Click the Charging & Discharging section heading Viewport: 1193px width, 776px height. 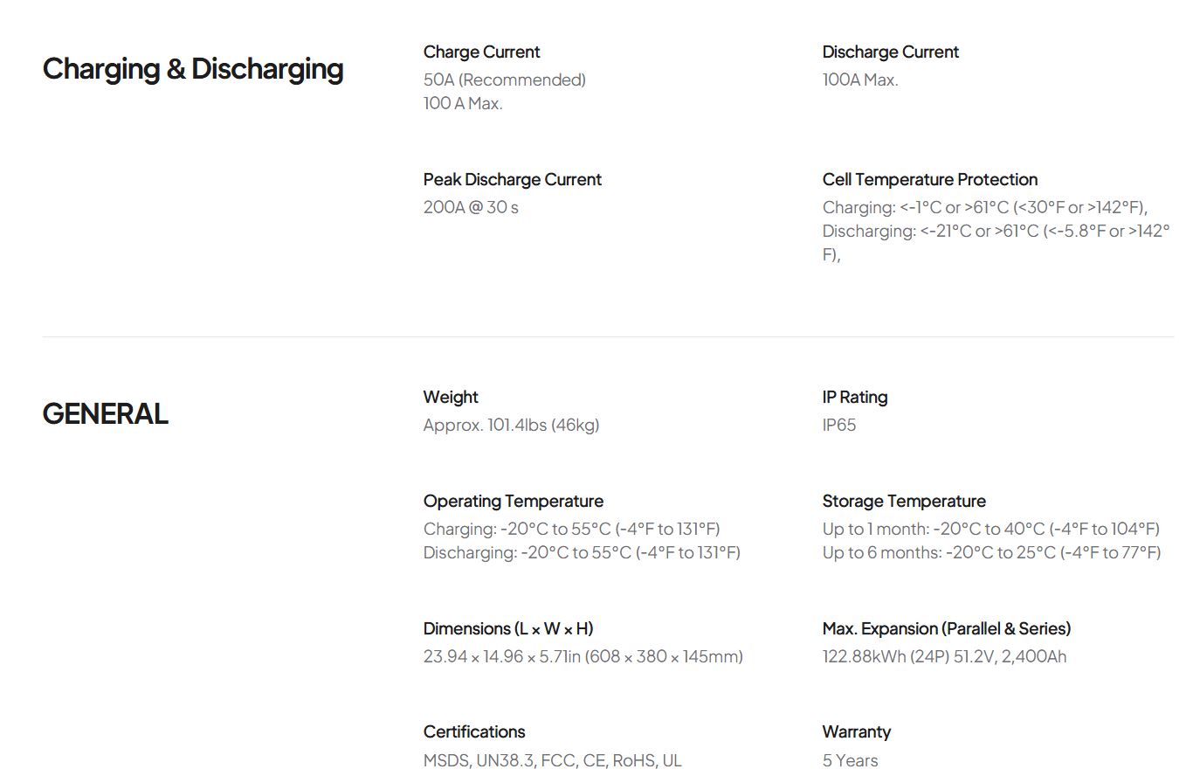coord(193,69)
